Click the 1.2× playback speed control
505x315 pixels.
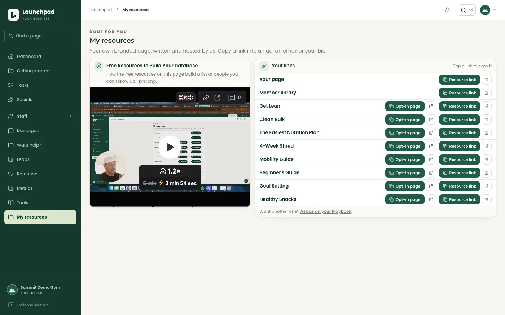point(170,171)
